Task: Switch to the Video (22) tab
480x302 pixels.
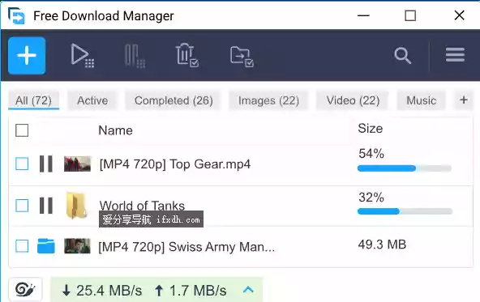Action: pyautogui.click(x=353, y=100)
